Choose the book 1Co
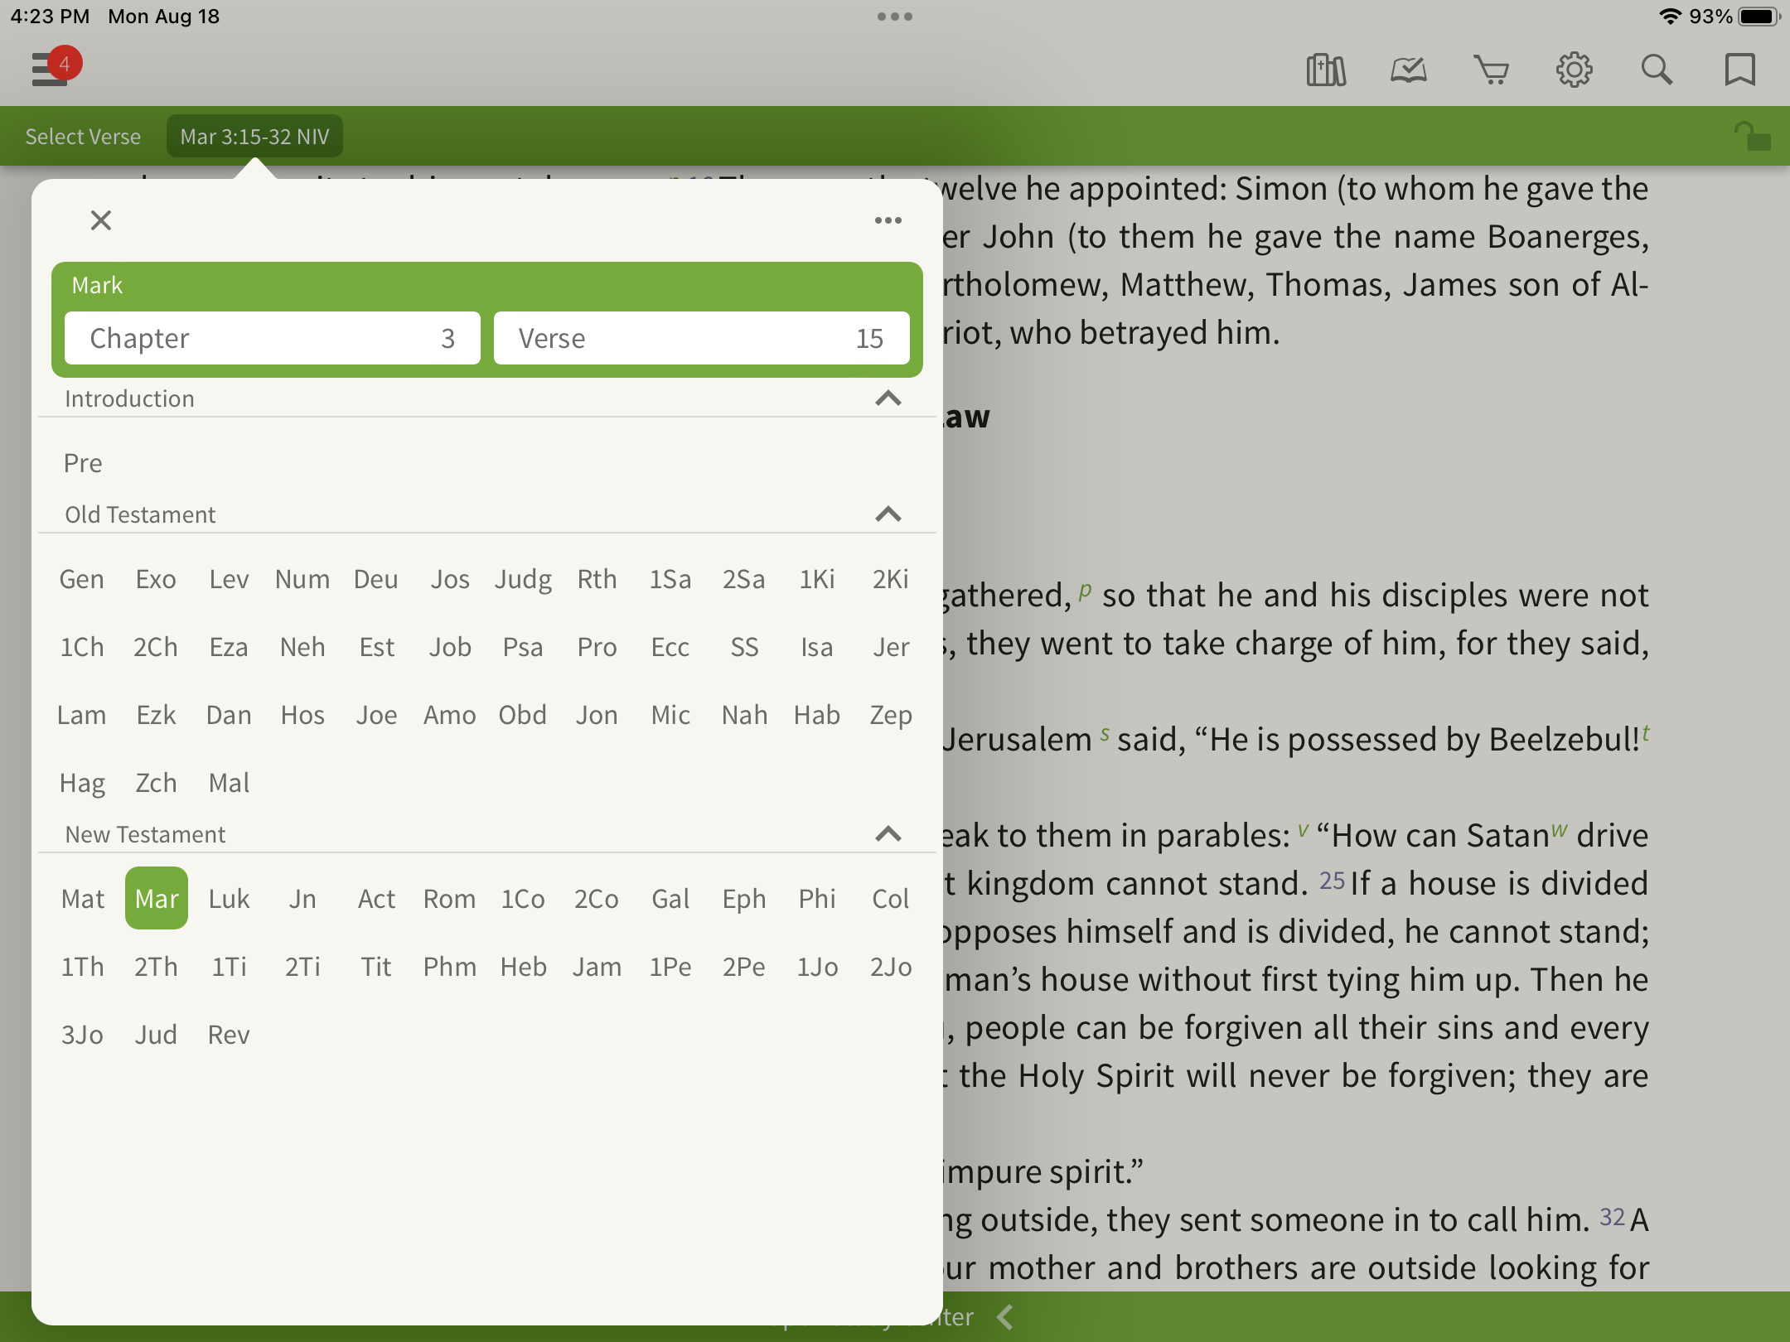 [x=523, y=899]
